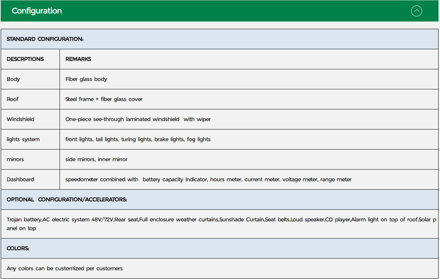Select the OPTIONAL CONFIGURATION/ACCELERATORS: heading
Screen dimensions: 440x279
pos(67,199)
